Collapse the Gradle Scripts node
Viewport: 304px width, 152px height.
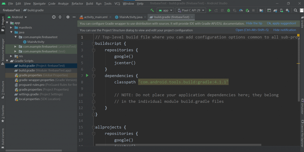pyautogui.click(x=7, y=61)
